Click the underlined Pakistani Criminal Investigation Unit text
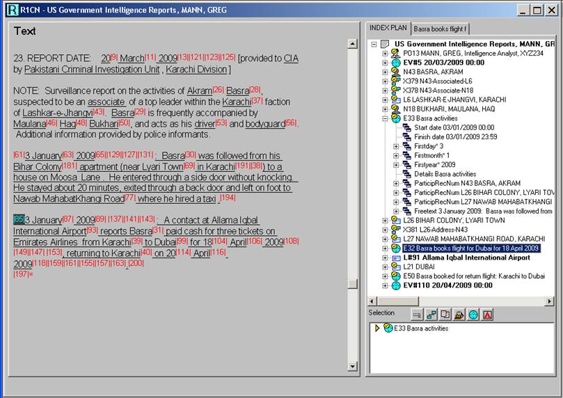This screenshot has height=398, width=563. pos(92,70)
